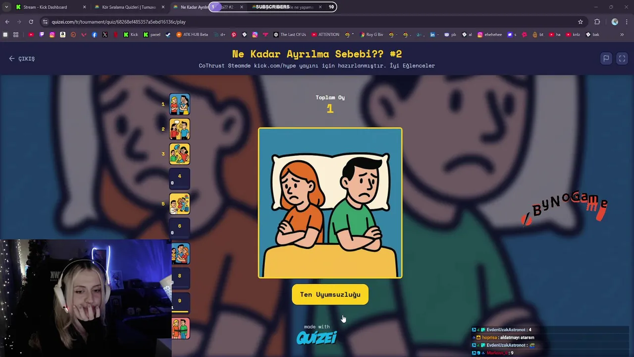
Task: Switch to Stream - Kick Dashboard tab
Action: coord(45,7)
